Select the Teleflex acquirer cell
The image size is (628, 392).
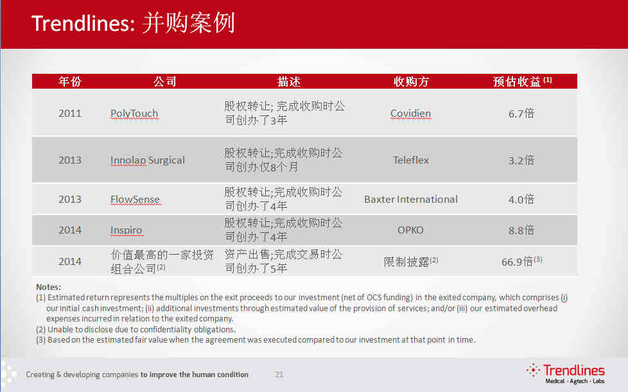(x=410, y=160)
